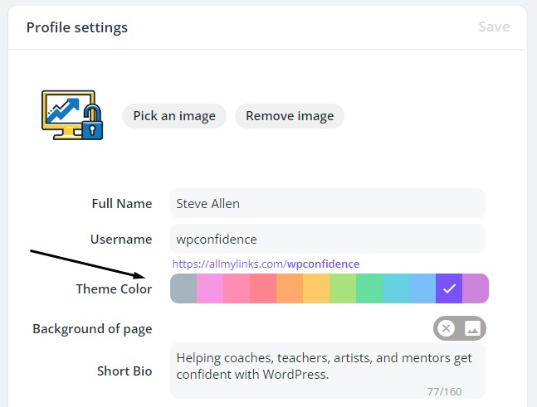Screen dimensions: 537x407
Task: Click the profile picture monitor icon
Action: tap(72, 115)
